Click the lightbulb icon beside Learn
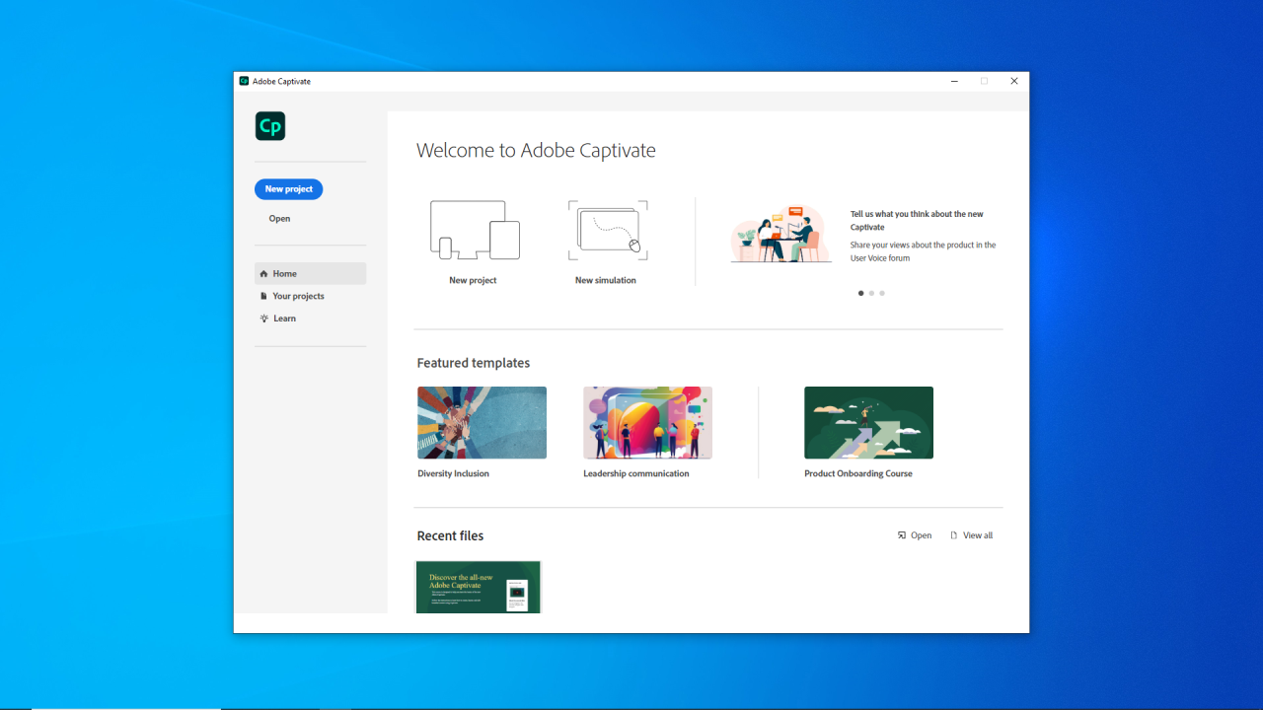Screen dimensions: 1263x710 [263, 319]
